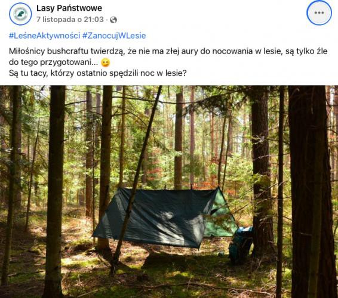The height and width of the screenshot is (298, 338).
Task: Follow the #ZanocujWLesie hashtag
Action: (x=114, y=36)
